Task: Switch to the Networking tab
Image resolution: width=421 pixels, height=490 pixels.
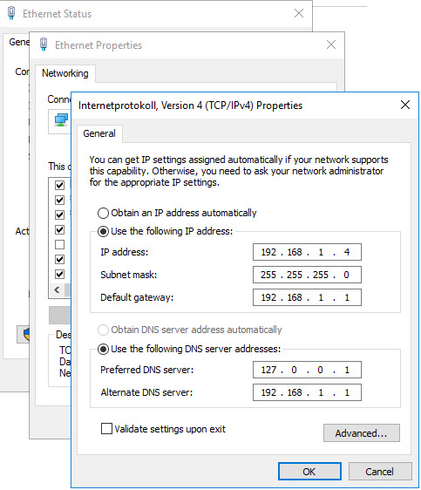Action: point(65,73)
